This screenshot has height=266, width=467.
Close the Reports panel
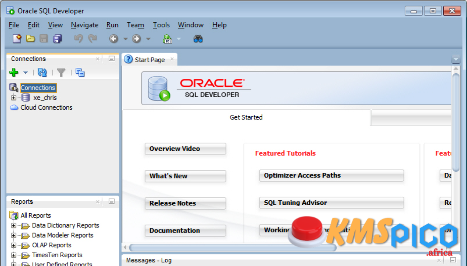(98, 202)
